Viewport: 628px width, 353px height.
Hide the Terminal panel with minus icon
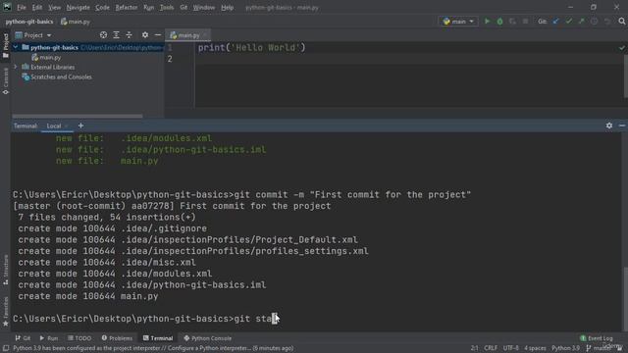click(622, 126)
